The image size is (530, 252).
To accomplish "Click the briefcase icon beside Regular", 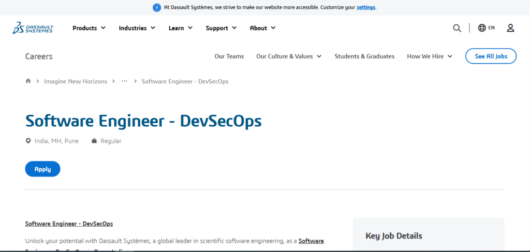I will coord(94,141).
